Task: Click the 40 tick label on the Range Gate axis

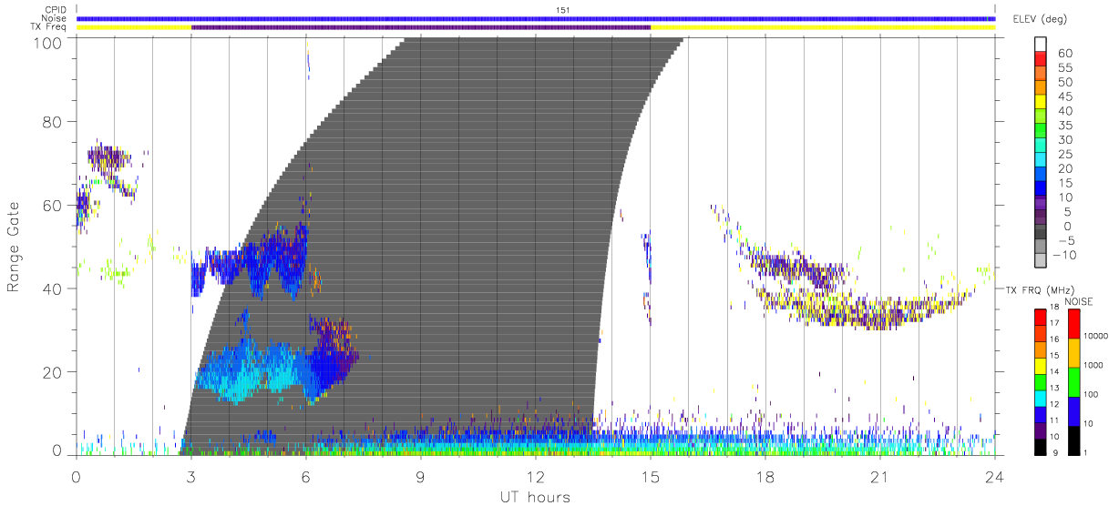Action: [54, 288]
